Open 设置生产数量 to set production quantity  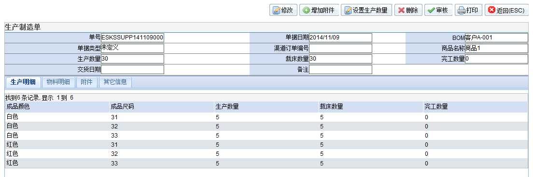coord(366,10)
